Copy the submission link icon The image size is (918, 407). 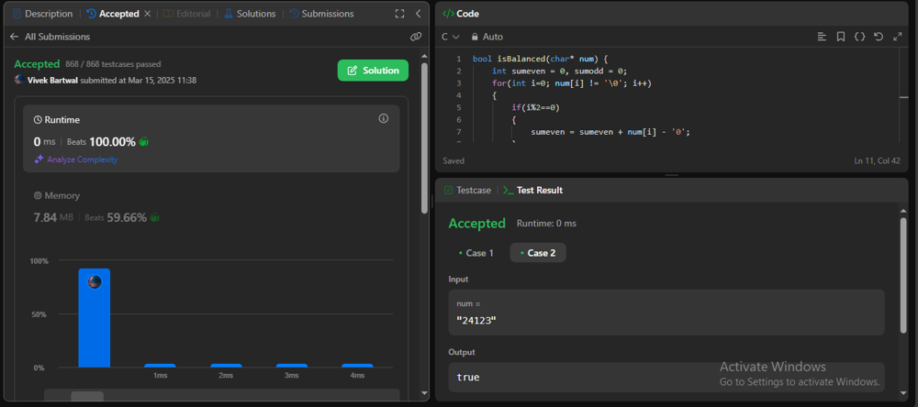pos(416,37)
